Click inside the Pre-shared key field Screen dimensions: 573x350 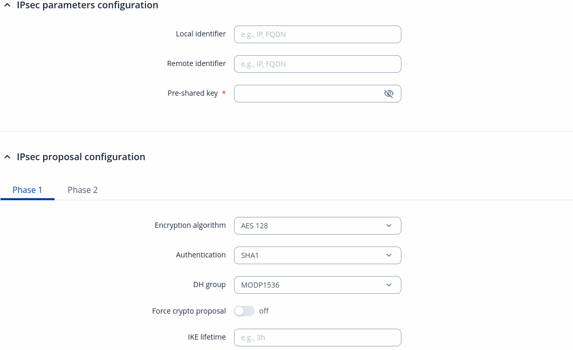[308, 94]
